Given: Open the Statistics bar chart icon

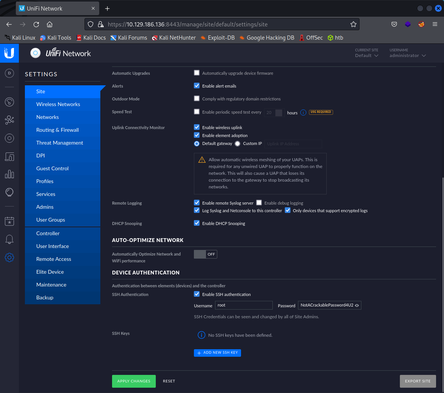Looking at the screenshot, I should (9, 174).
